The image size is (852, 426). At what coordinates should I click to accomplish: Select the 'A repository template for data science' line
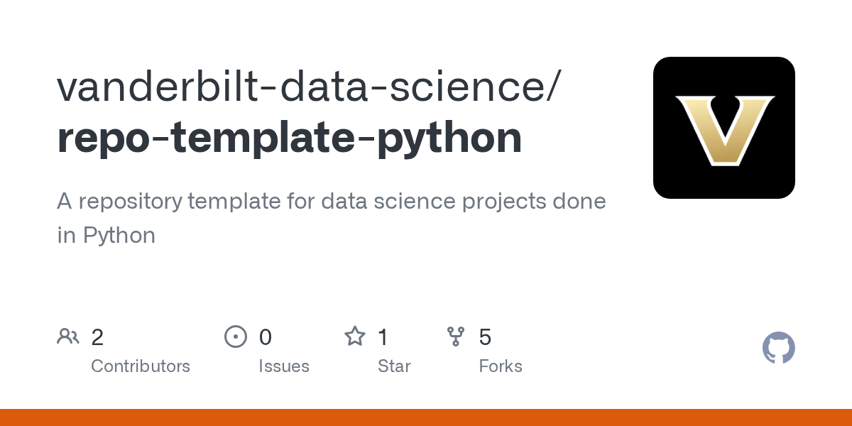coord(332,201)
